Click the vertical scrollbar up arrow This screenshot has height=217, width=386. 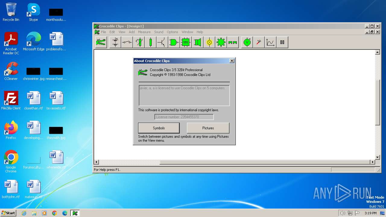pos(377,52)
